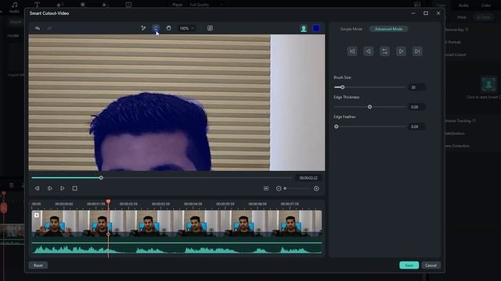Click the Reset button
501x281 pixels.
click(38, 265)
